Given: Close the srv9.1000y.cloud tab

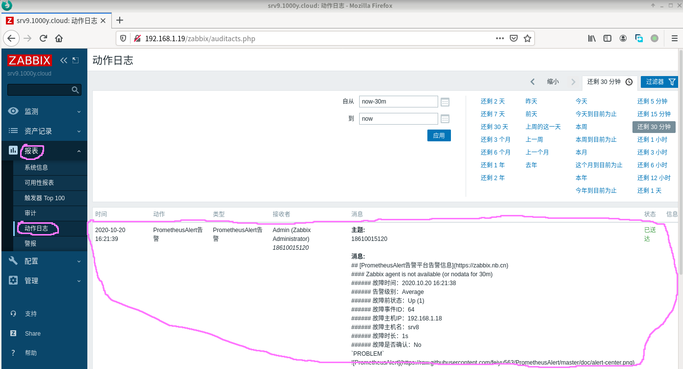Looking at the screenshot, I should (103, 21).
